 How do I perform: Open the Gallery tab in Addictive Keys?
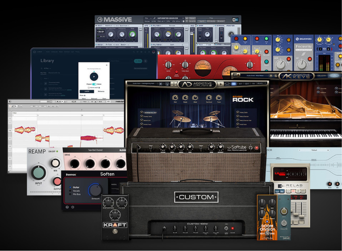[x=322, y=75]
